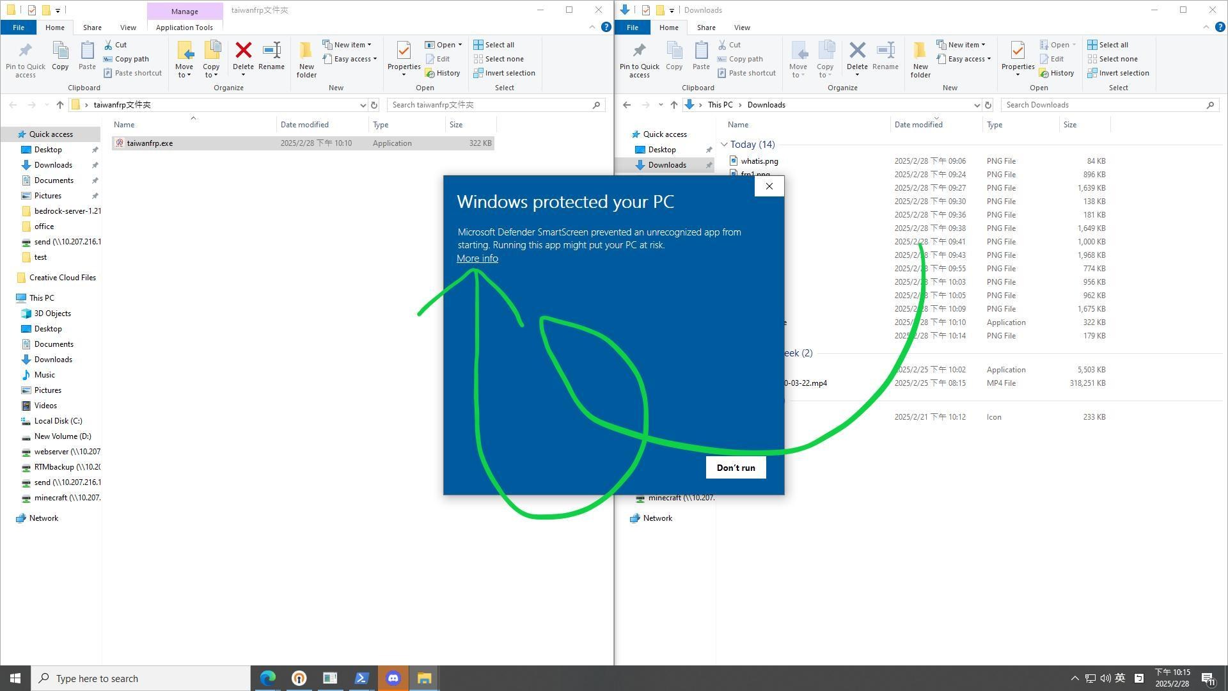Click Search taiwanfrp search box
Image resolution: width=1228 pixels, height=691 pixels.
(496, 105)
